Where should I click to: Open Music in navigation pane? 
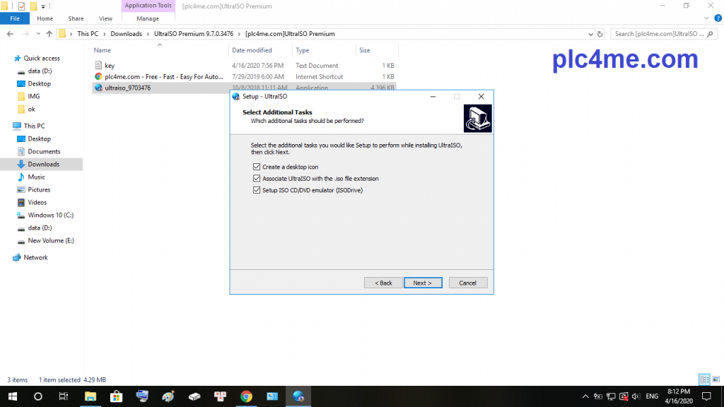pos(36,177)
